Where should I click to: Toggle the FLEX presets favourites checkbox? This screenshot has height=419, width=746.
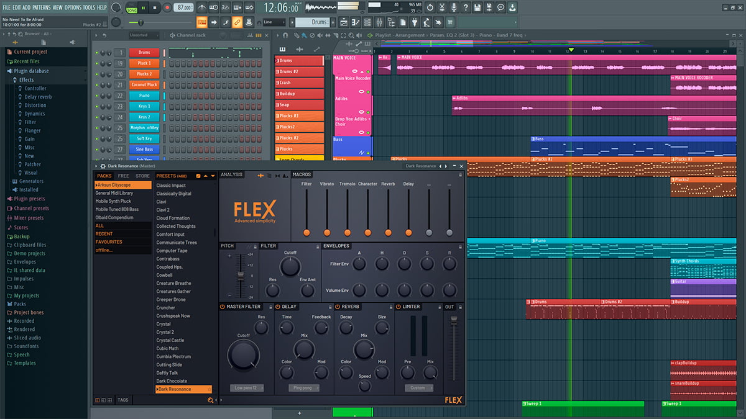coord(198,176)
